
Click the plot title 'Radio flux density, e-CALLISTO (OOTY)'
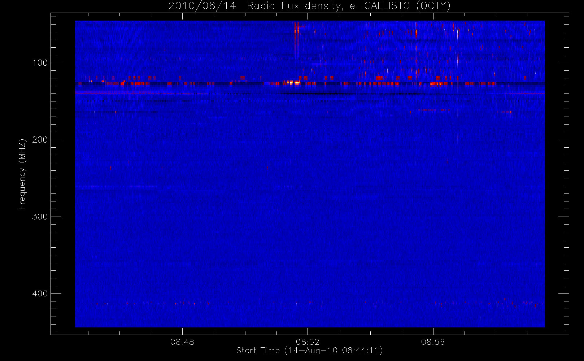[x=349, y=6]
